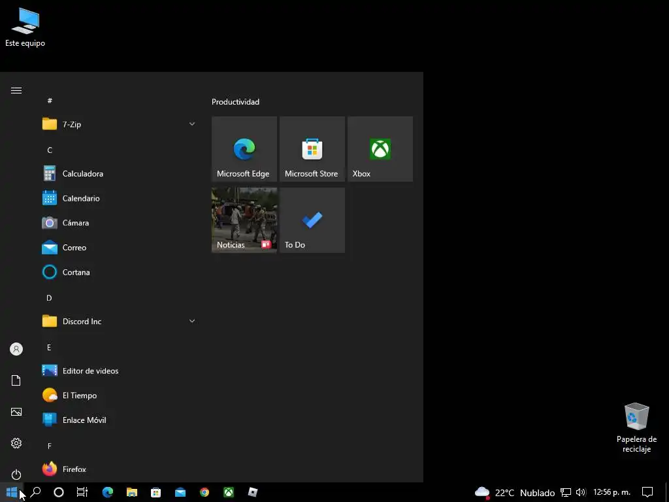Open Settings gear in Start sidebar

click(16, 443)
